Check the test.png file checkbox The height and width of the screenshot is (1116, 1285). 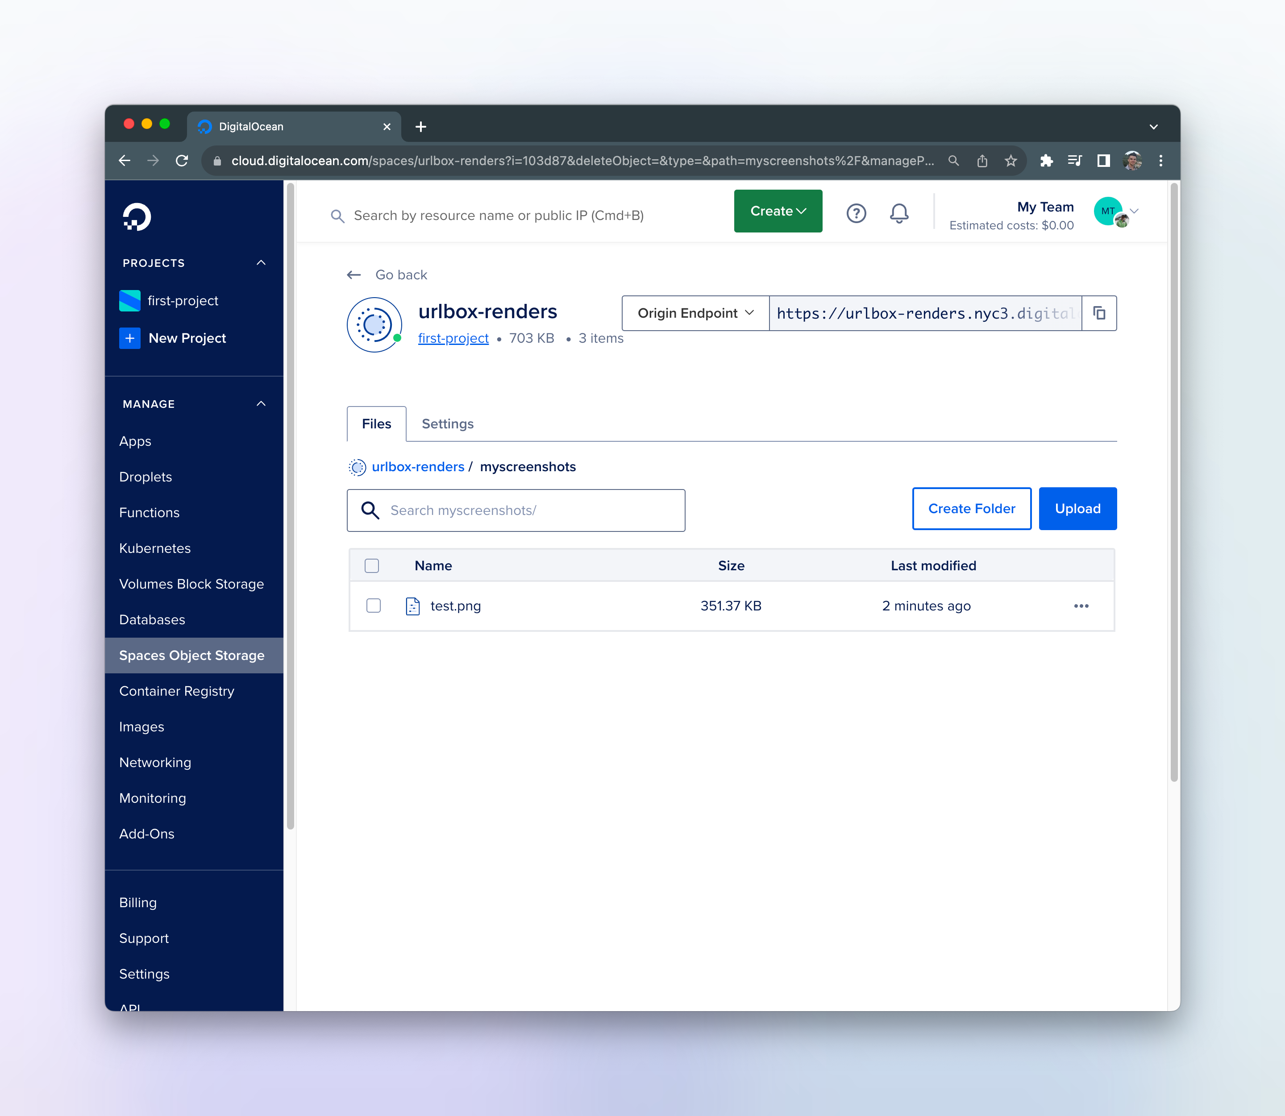[x=373, y=606]
